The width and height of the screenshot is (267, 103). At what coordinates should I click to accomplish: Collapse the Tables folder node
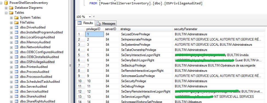tap(6, 13)
